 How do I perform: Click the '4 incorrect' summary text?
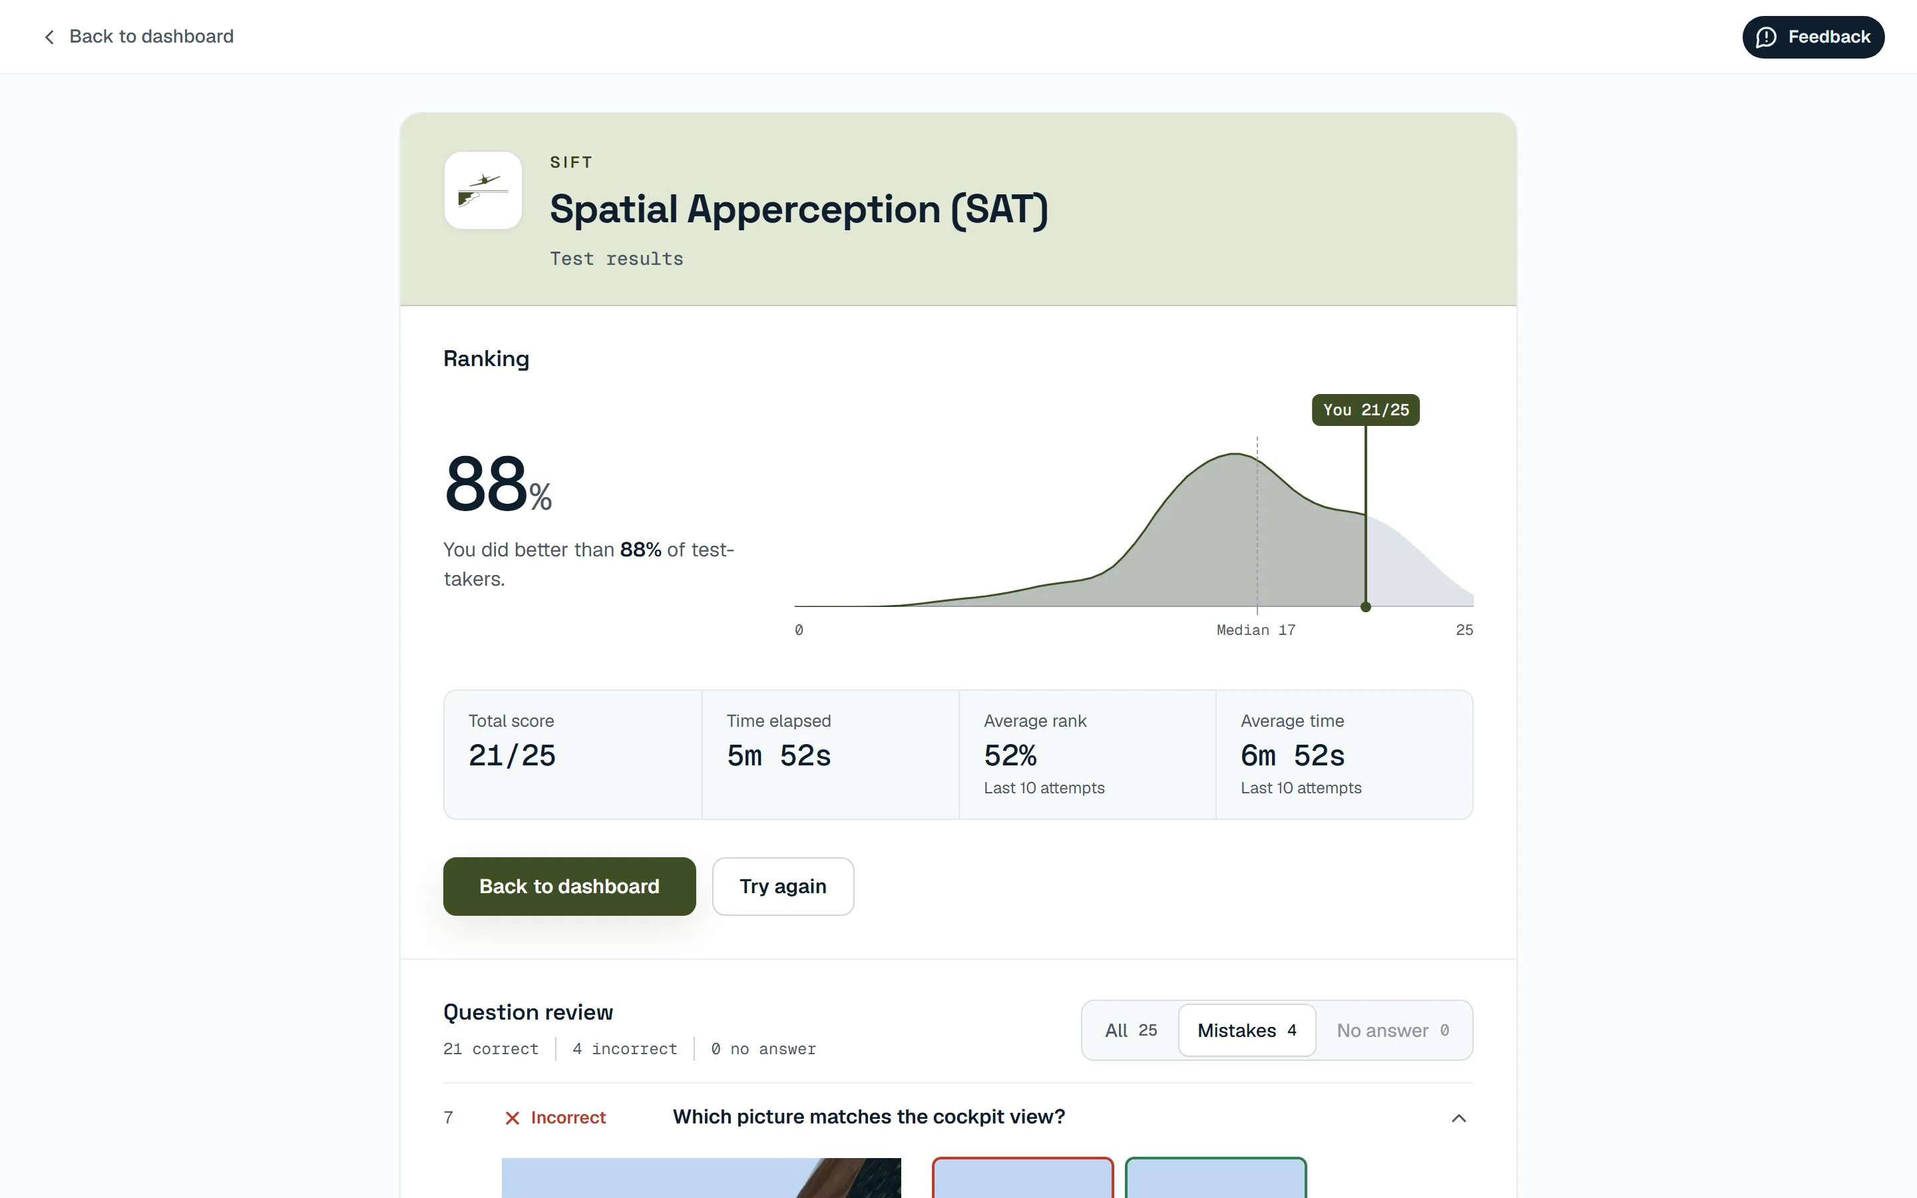(x=624, y=1048)
